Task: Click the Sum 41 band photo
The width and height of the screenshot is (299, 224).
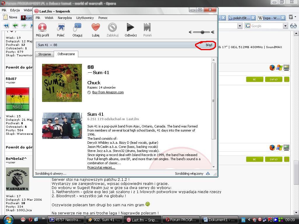Action: pyautogui.click(x=62, y=125)
